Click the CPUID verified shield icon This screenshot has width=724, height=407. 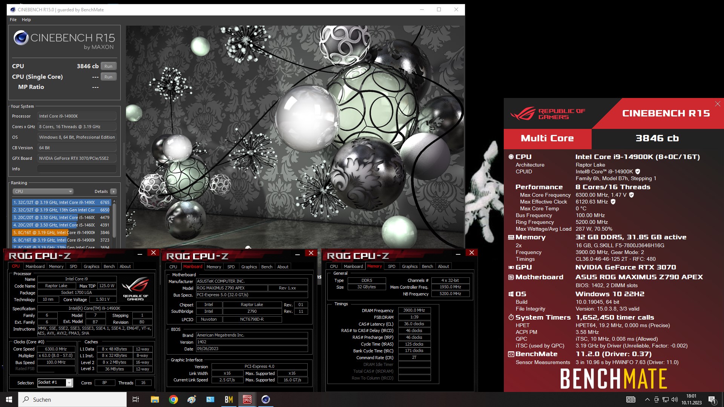coord(638,171)
